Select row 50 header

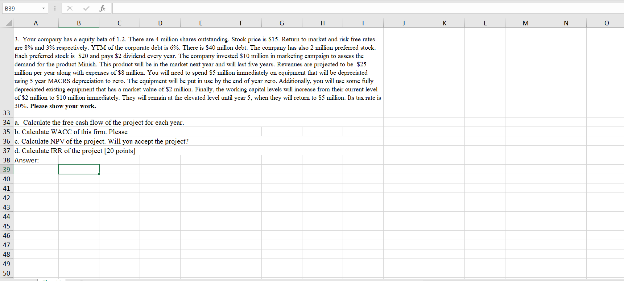(7, 273)
